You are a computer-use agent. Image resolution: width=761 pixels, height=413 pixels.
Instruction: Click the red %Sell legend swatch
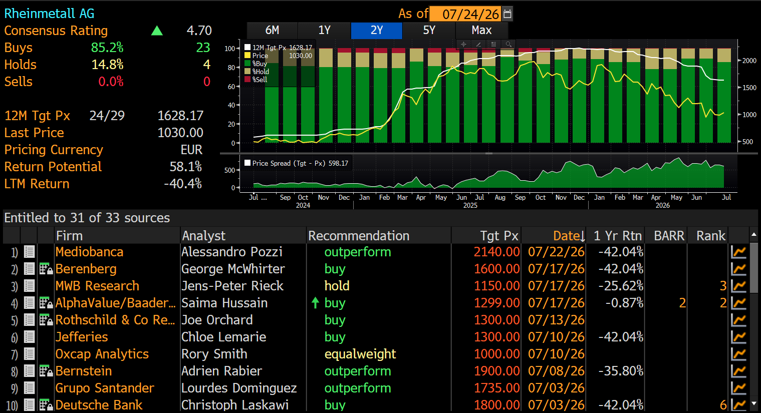point(247,80)
